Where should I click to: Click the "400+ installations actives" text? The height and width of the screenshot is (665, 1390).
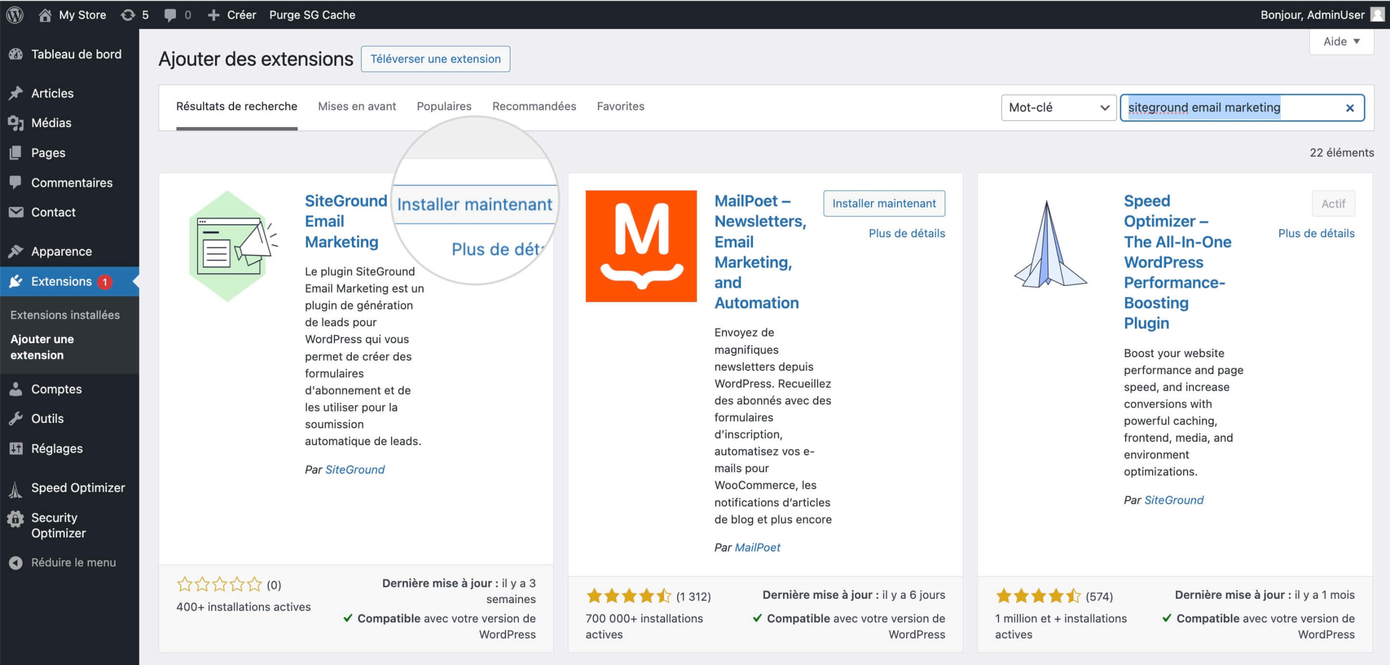[x=243, y=607]
